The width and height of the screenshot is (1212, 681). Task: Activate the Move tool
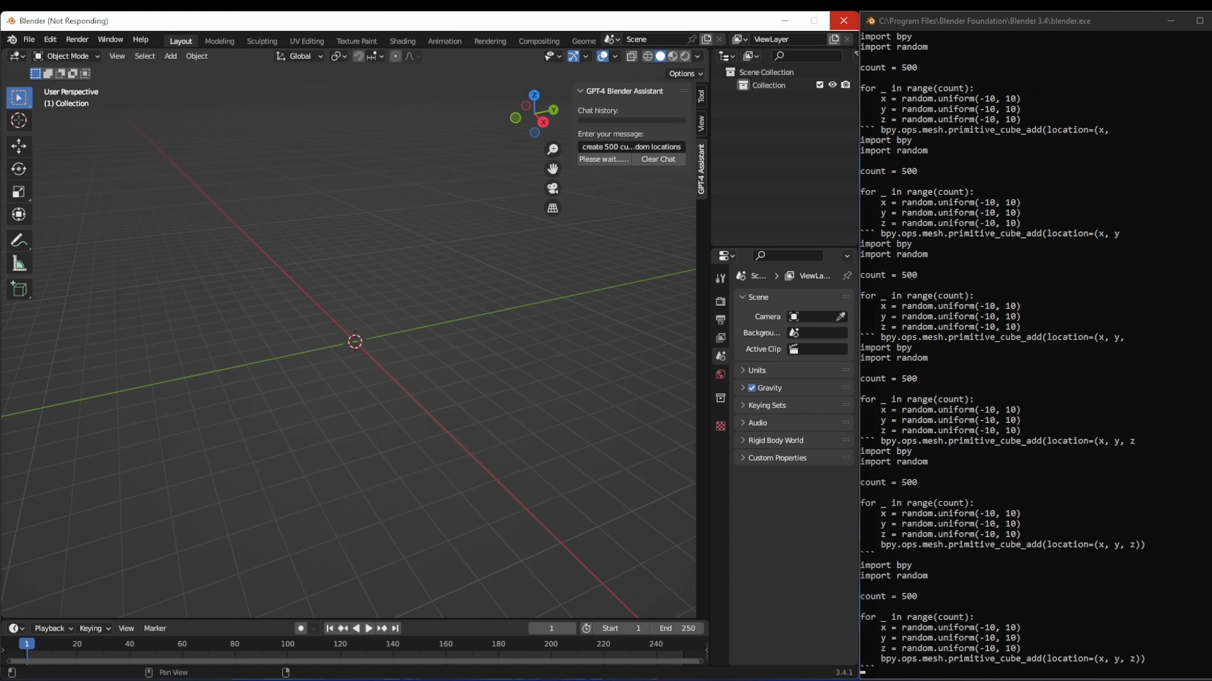click(x=19, y=146)
